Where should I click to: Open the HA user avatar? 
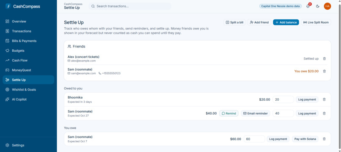pyautogui.click(x=327, y=6)
